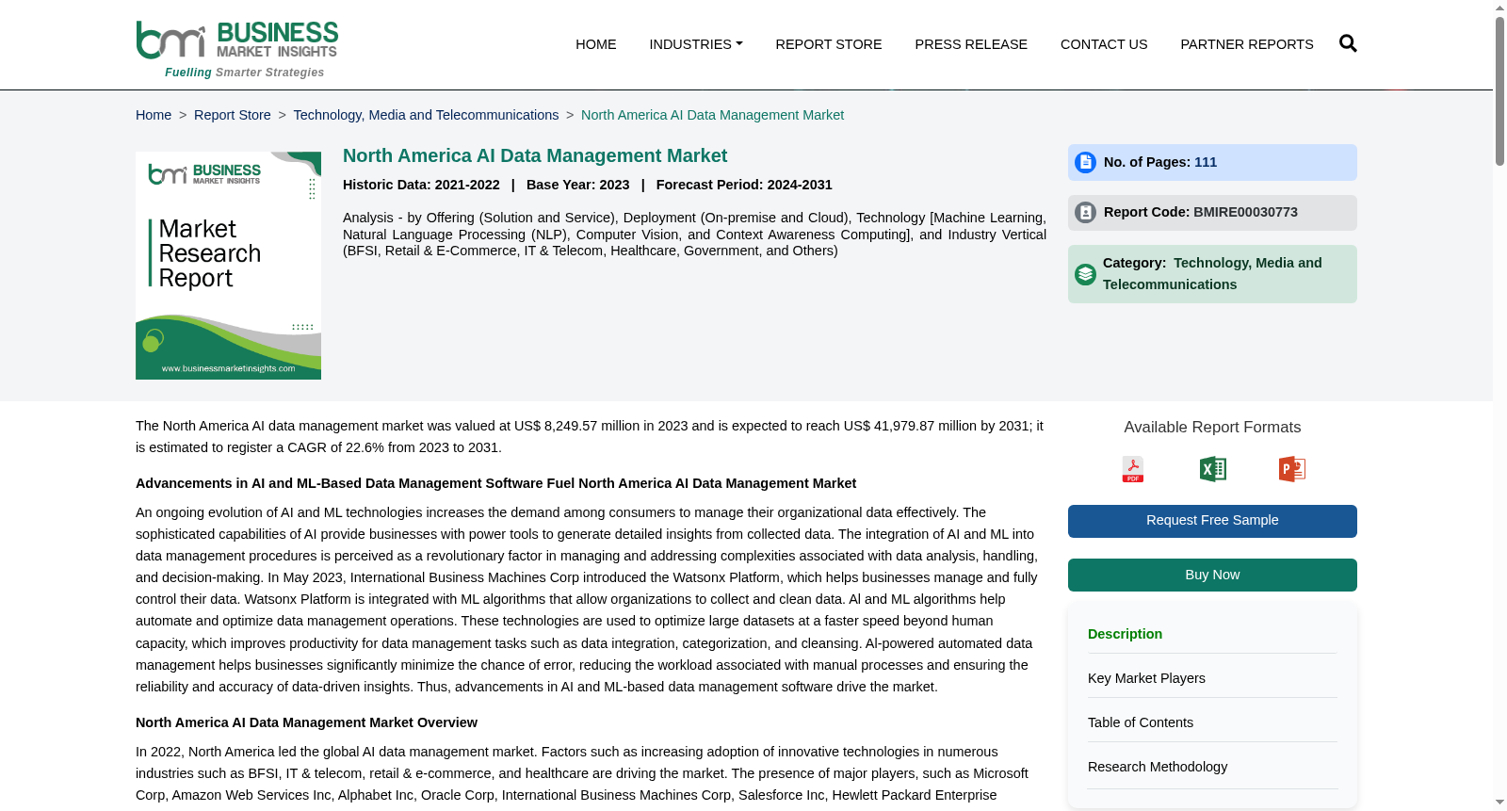Open Technology, Media and Telecommunications breadcrumb

coord(426,115)
